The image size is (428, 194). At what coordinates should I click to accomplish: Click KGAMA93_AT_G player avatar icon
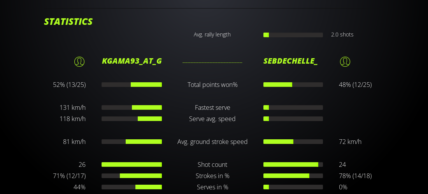[x=79, y=62]
